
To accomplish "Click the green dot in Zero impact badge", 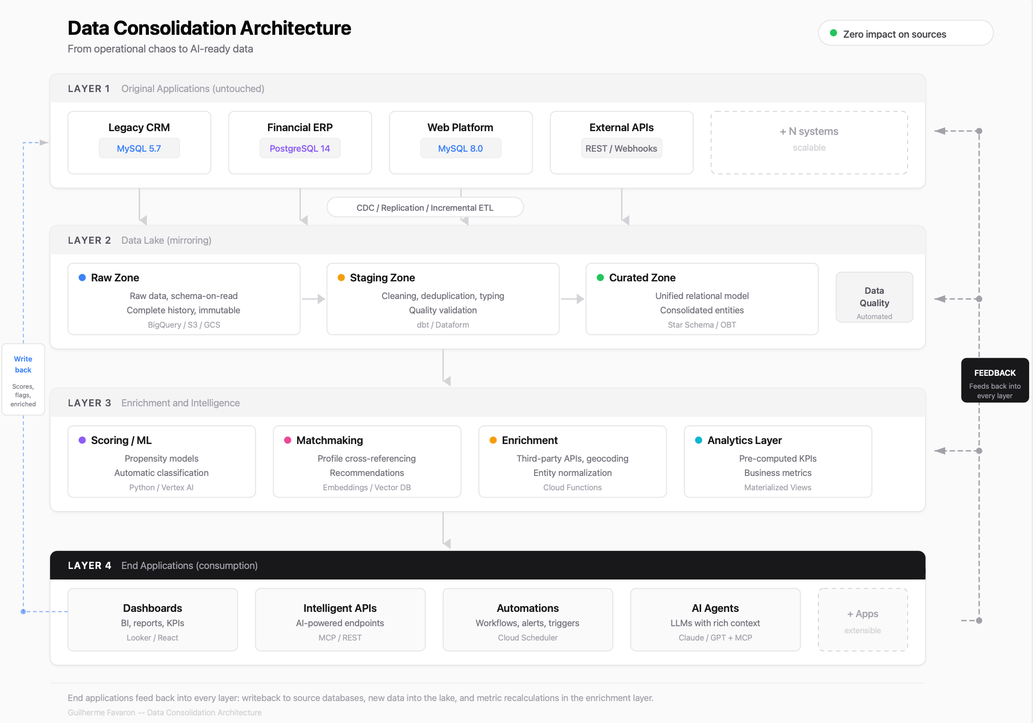I will (834, 33).
